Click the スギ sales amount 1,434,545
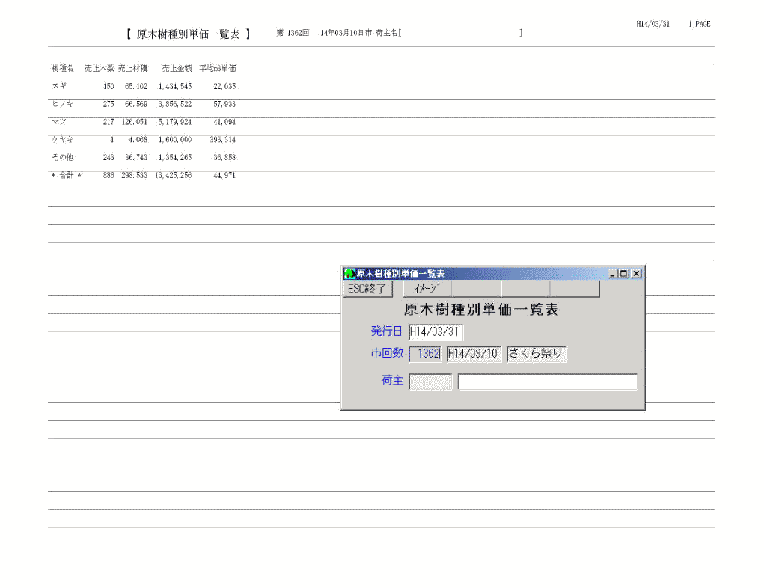The width and height of the screenshot is (764, 588). tap(175, 86)
